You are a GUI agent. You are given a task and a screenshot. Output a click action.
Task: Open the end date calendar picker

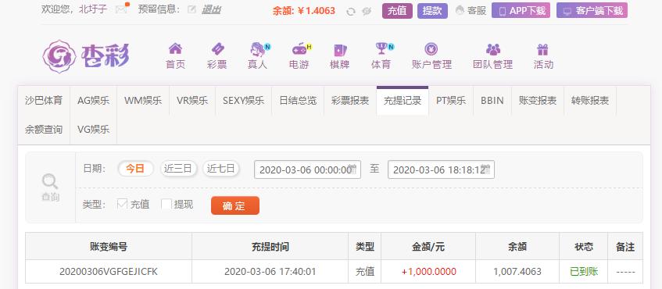click(x=487, y=169)
